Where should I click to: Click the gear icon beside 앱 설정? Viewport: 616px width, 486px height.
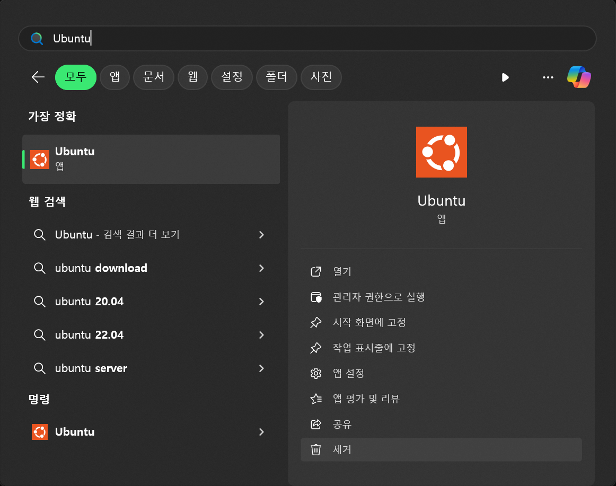click(x=316, y=373)
